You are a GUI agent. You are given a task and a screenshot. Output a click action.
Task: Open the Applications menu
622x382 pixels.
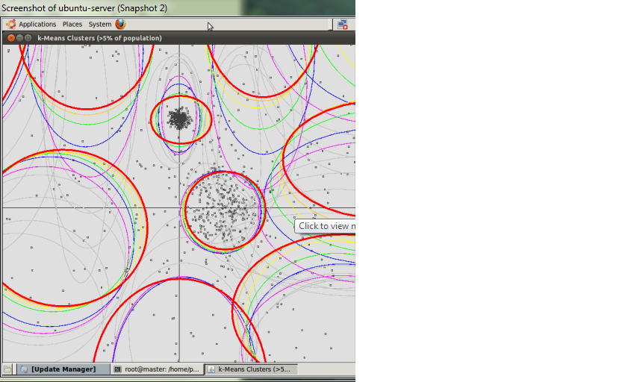pos(37,24)
